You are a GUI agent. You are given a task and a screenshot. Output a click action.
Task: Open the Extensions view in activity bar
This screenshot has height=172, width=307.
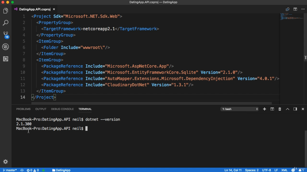pyautogui.click(x=6, y=59)
